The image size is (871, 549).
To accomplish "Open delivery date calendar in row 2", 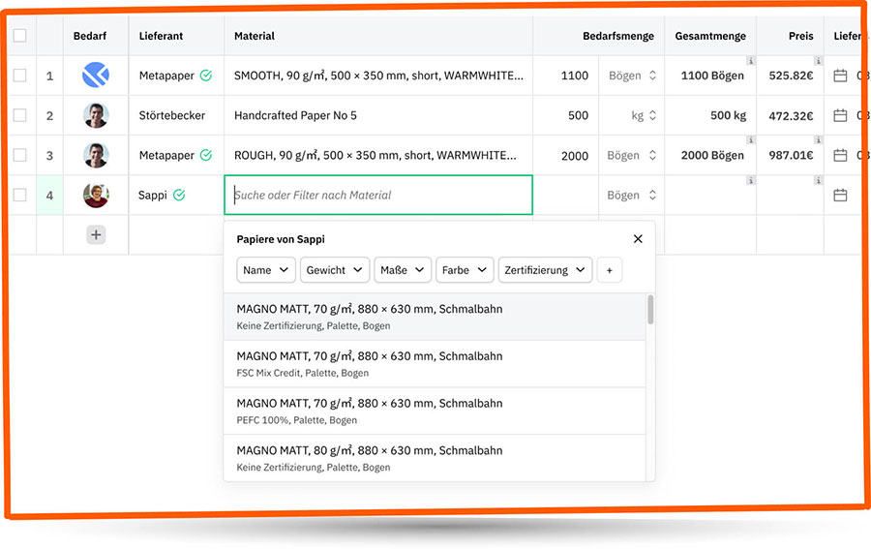I will tap(840, 115).
